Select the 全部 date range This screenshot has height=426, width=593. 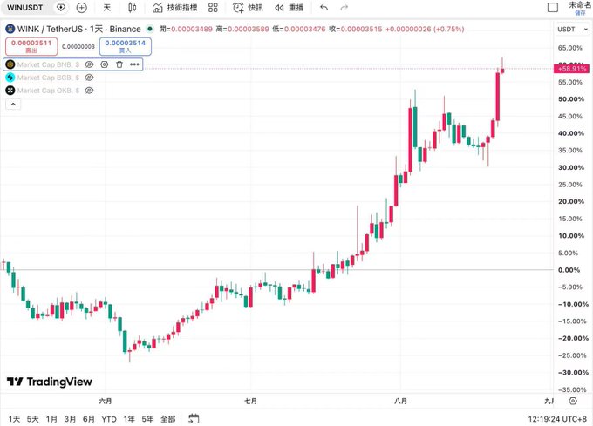coord(168,419)
